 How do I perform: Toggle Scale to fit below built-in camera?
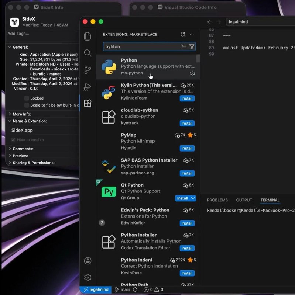(27, 105)
